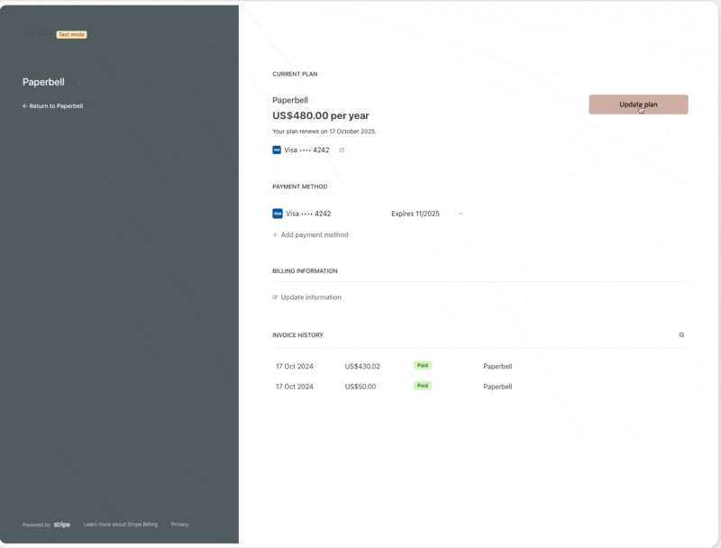
Task: Click the Visa logo under Payment Method
Action: pos(278,214)
